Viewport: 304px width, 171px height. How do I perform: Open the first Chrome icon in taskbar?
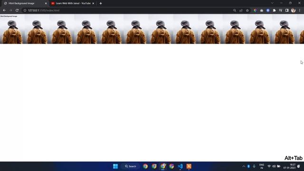click(145, 166)
